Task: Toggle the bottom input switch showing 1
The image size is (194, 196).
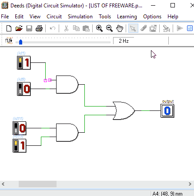Action: pyautogui.click(x=20, y=146)
